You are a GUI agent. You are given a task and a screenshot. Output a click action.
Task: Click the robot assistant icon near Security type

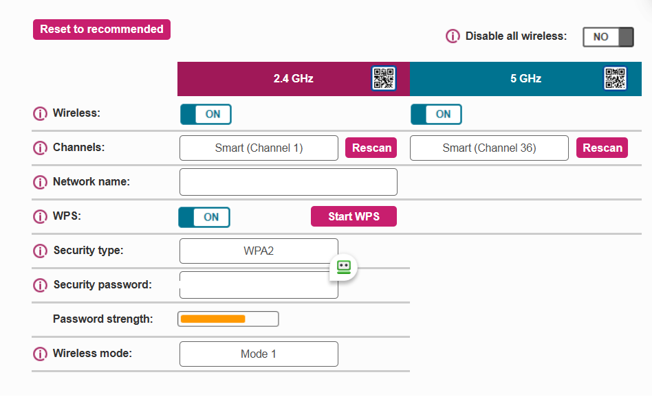[x=343, y=268]
